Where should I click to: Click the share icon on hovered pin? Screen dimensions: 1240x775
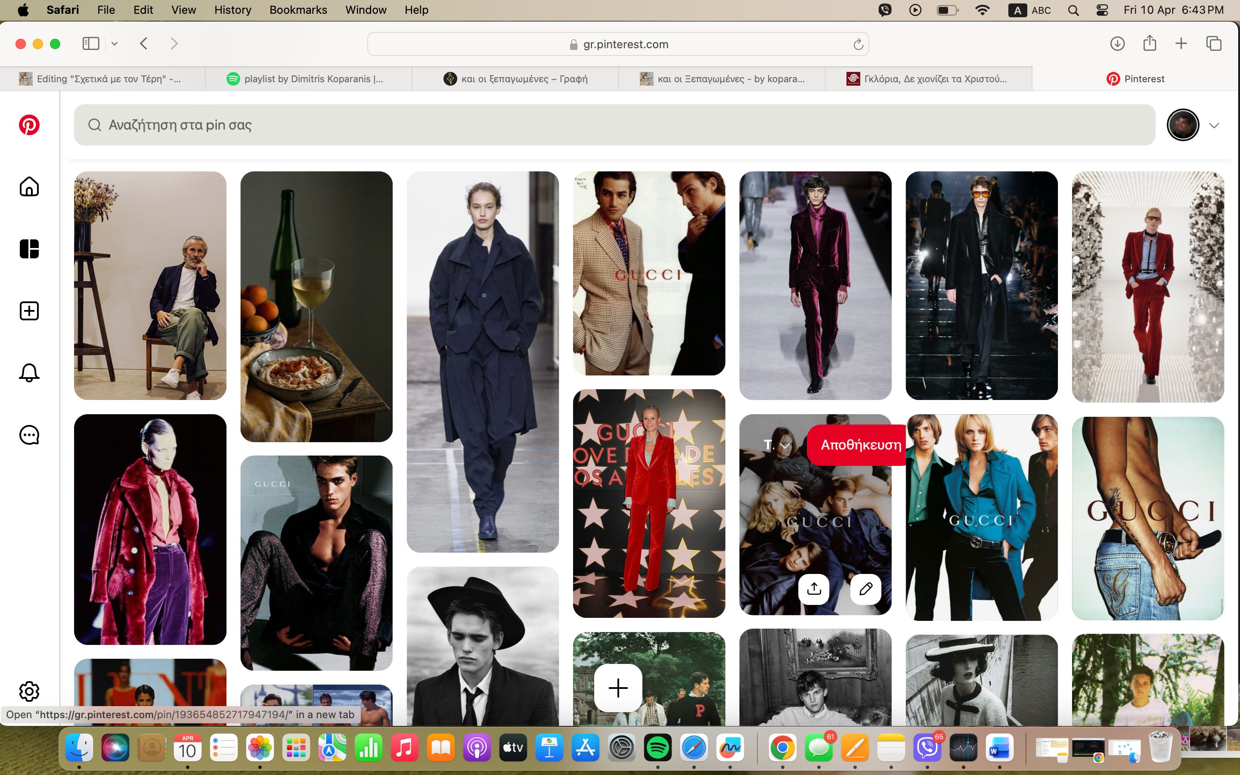(x=814, y=589)
